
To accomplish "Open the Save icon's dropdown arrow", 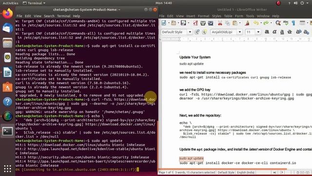I will tap(188, 23).
